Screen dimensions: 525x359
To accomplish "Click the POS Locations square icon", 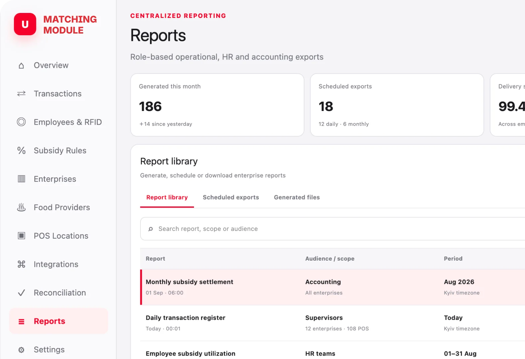I will point(21,236).
